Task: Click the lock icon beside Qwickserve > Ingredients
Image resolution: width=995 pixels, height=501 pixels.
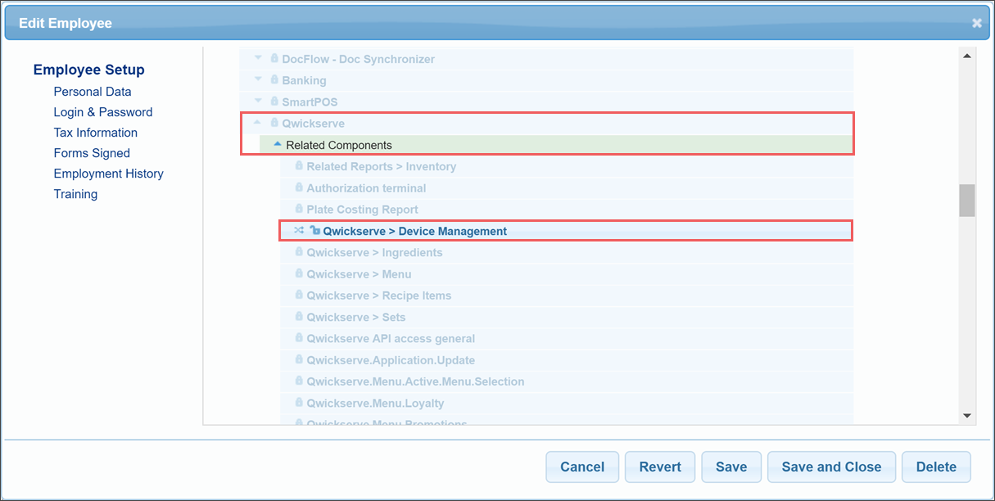Action: 299,252
